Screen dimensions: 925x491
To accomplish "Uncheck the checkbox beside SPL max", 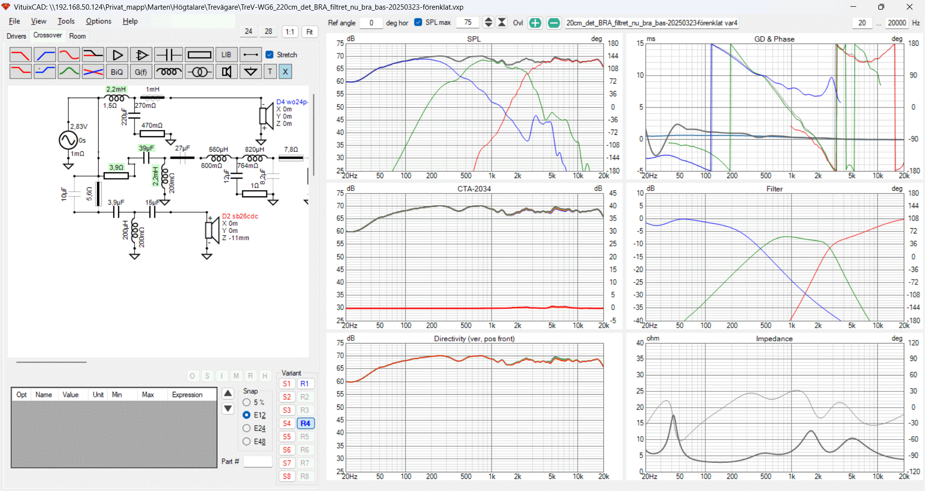I will point(418,22).
